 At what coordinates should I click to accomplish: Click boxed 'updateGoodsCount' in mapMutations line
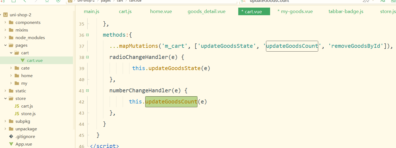pyautogui.click(x=292, y=46)
